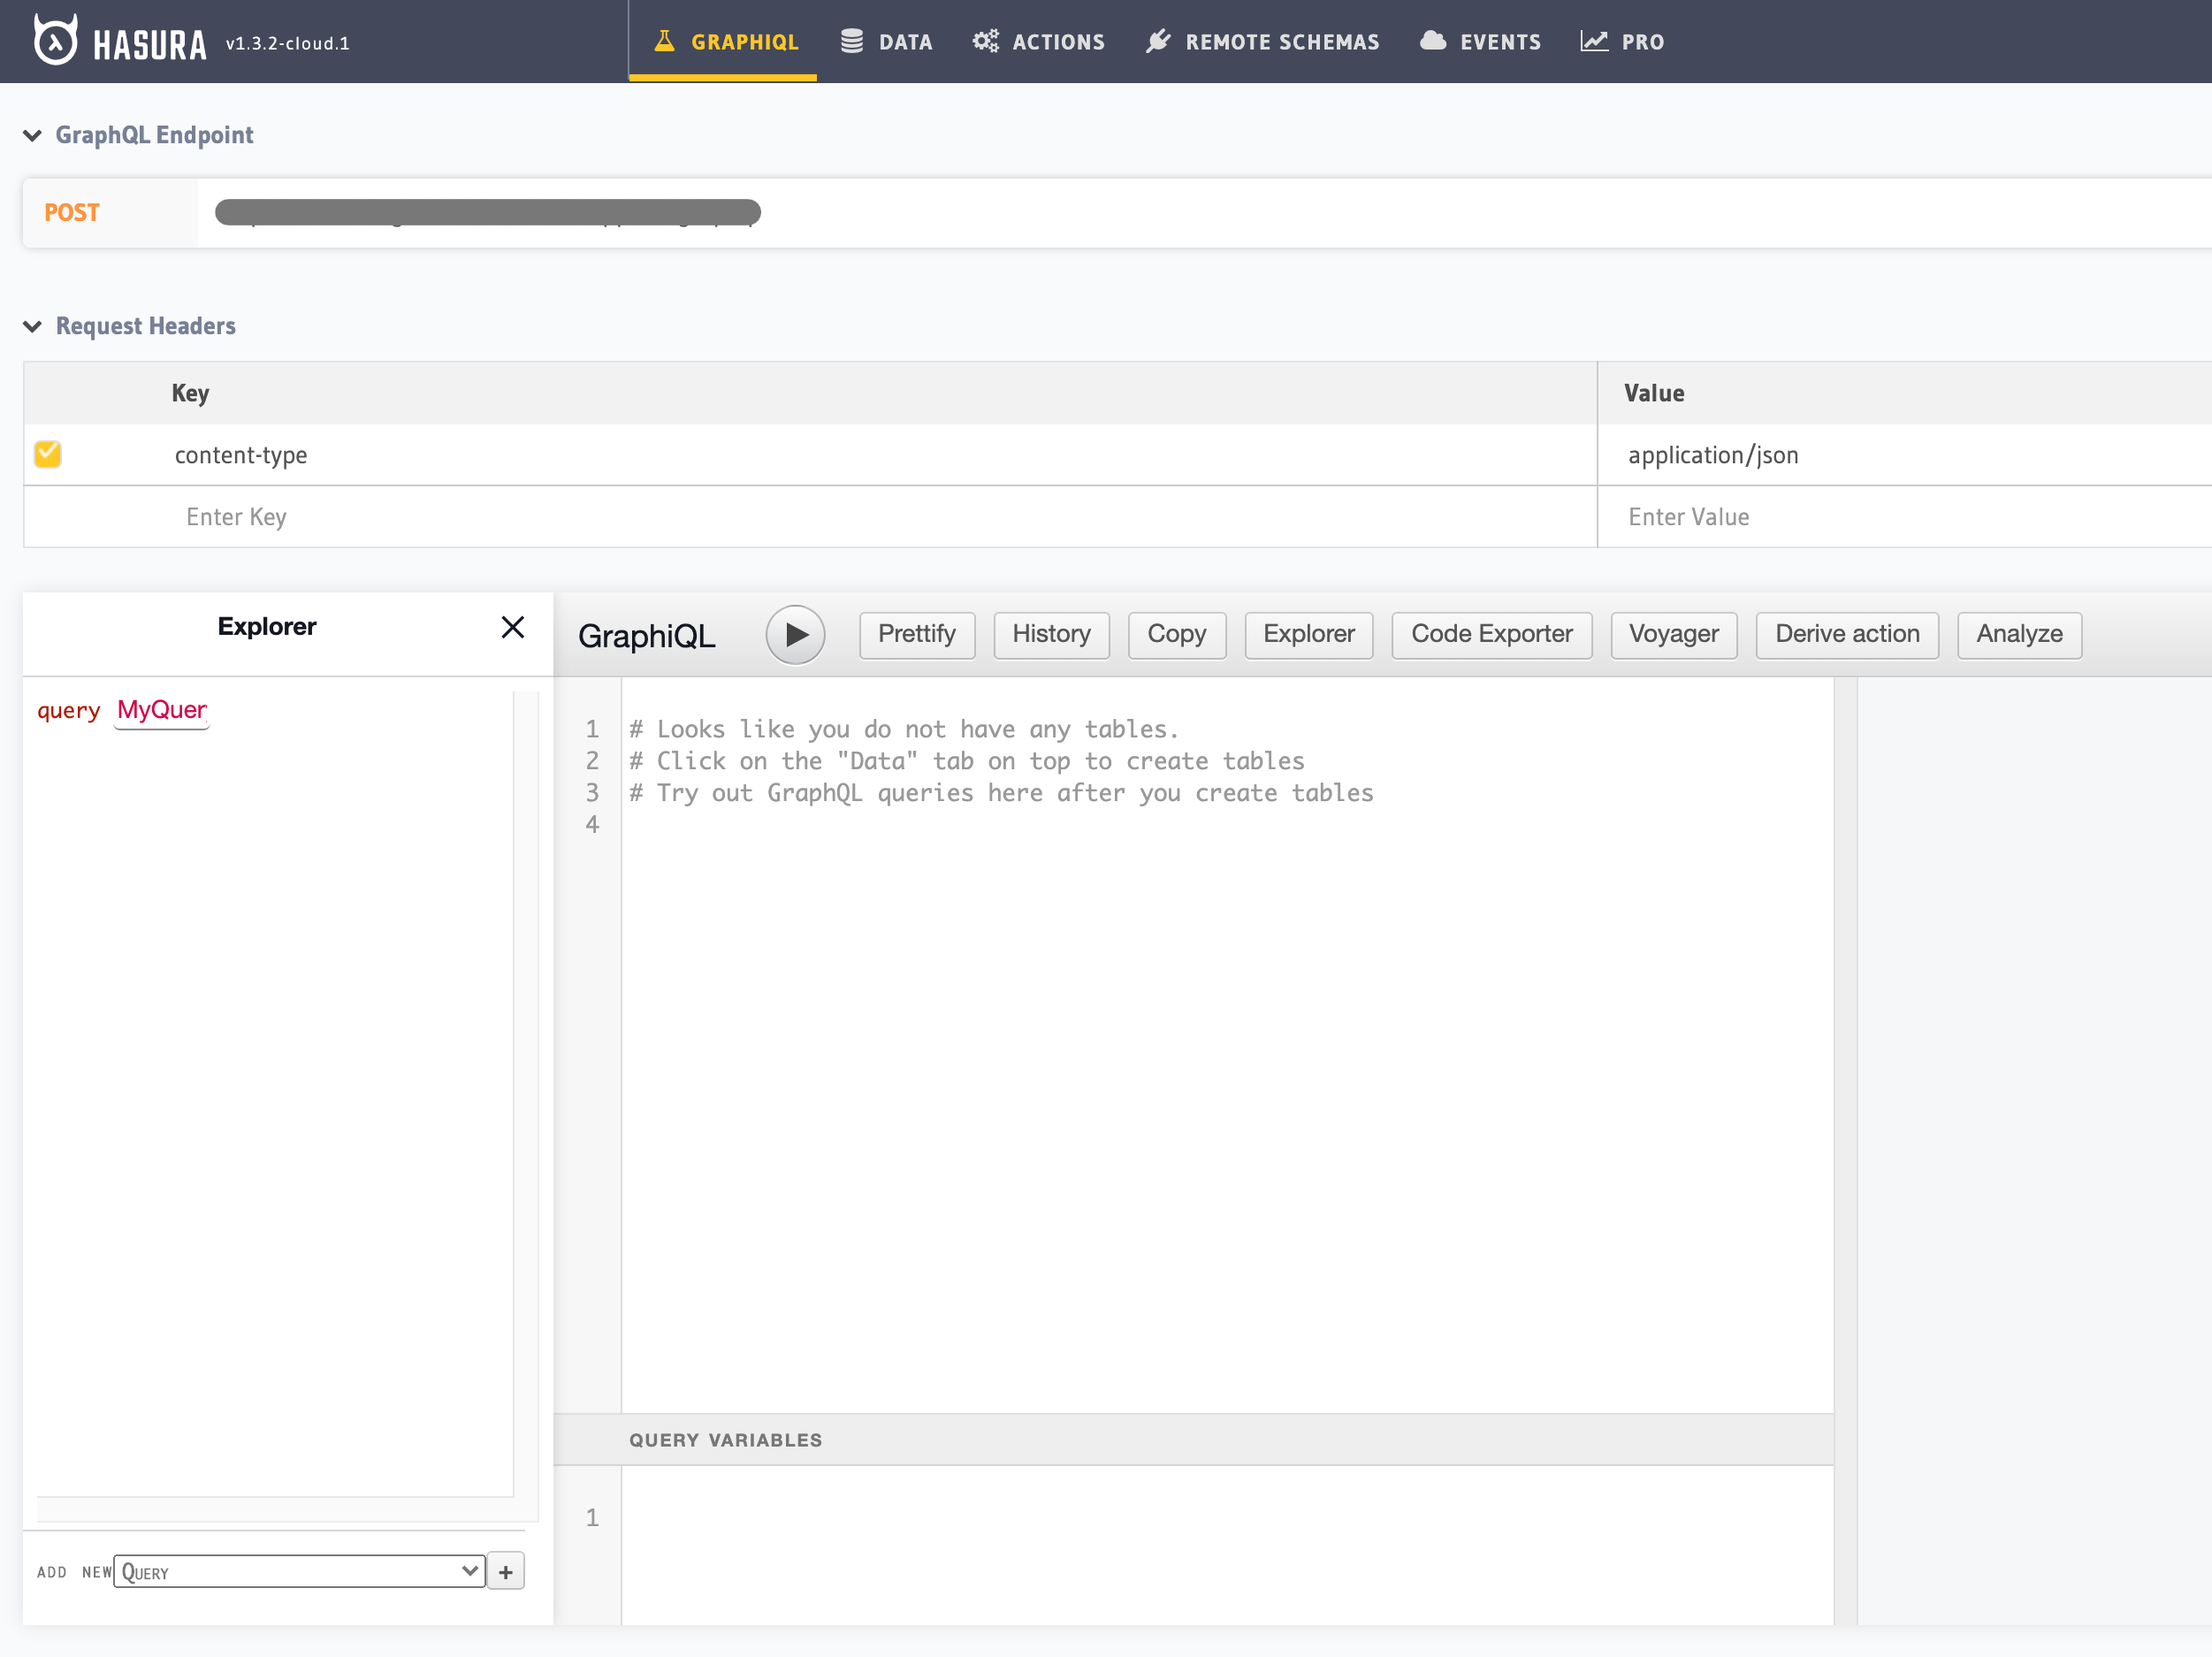
Task: Click the Pro chart icon
Action: pos(1594,41)
